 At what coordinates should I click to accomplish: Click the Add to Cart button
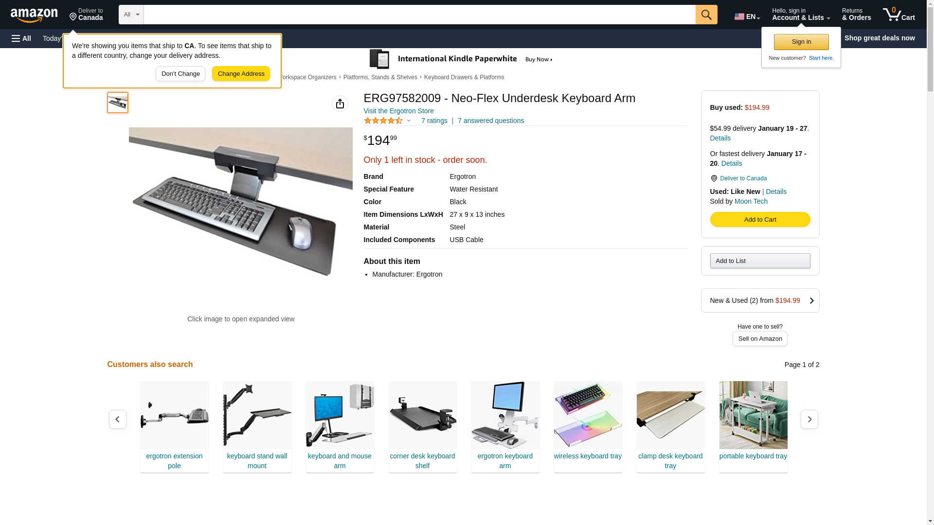(x=760, y=220)
